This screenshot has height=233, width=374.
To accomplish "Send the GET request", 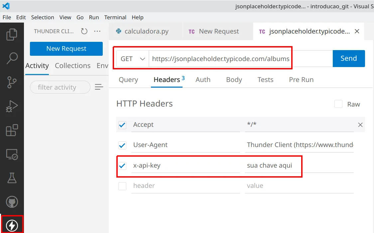I will [x=349, y=58].
